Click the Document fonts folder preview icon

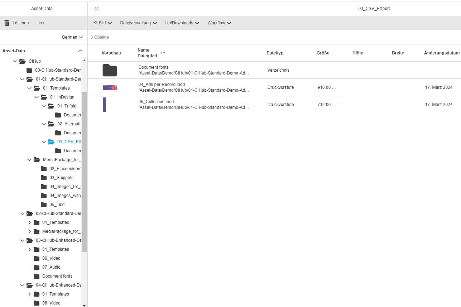coord(110,70)
